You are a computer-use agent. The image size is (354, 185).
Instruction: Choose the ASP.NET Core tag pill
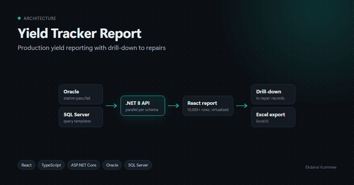84,165
